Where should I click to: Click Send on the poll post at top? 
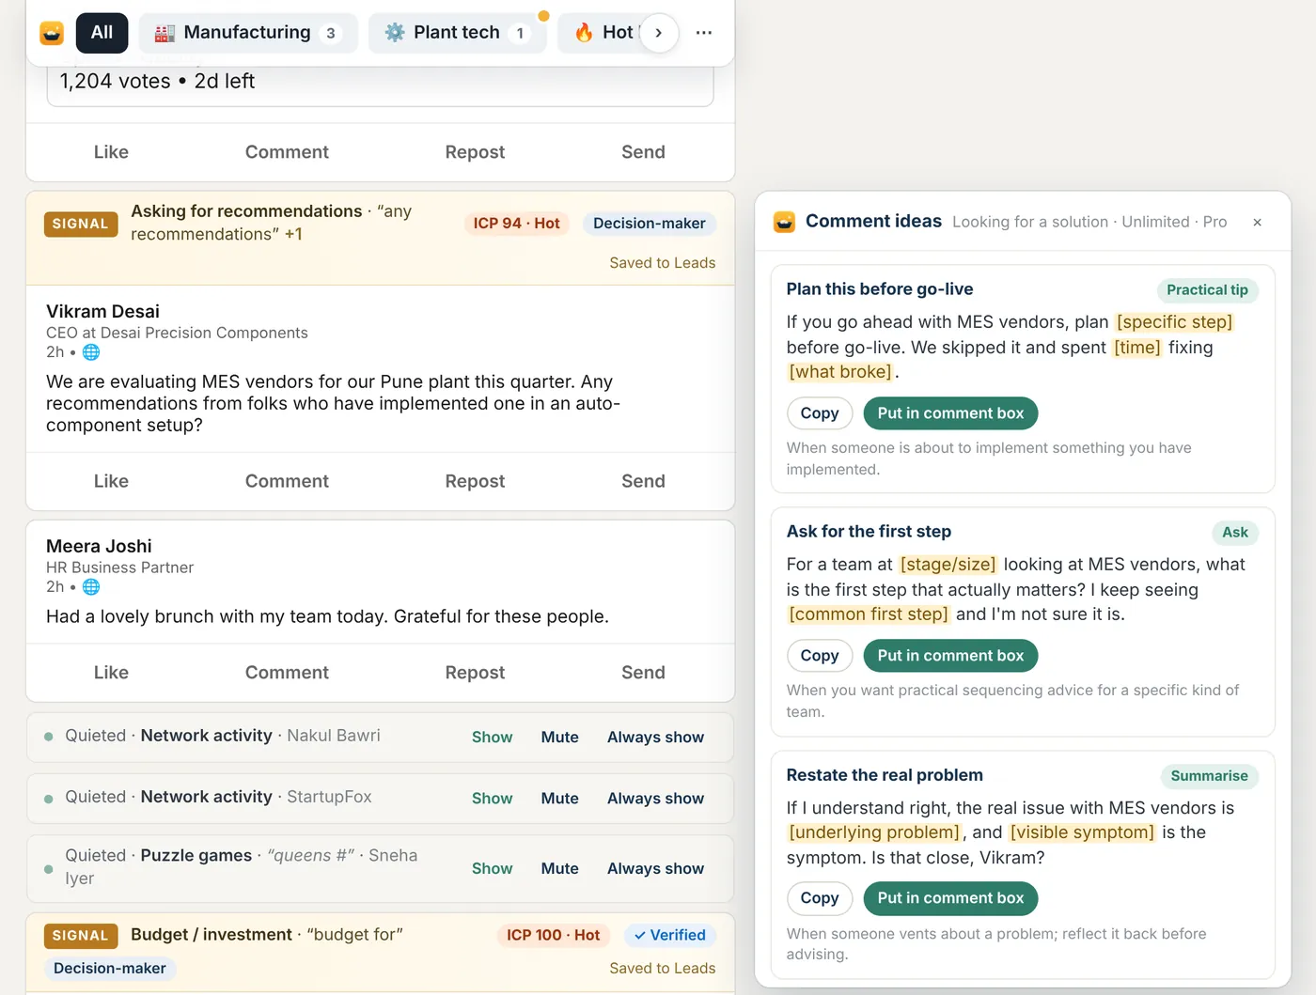click(x=643, y=152)
